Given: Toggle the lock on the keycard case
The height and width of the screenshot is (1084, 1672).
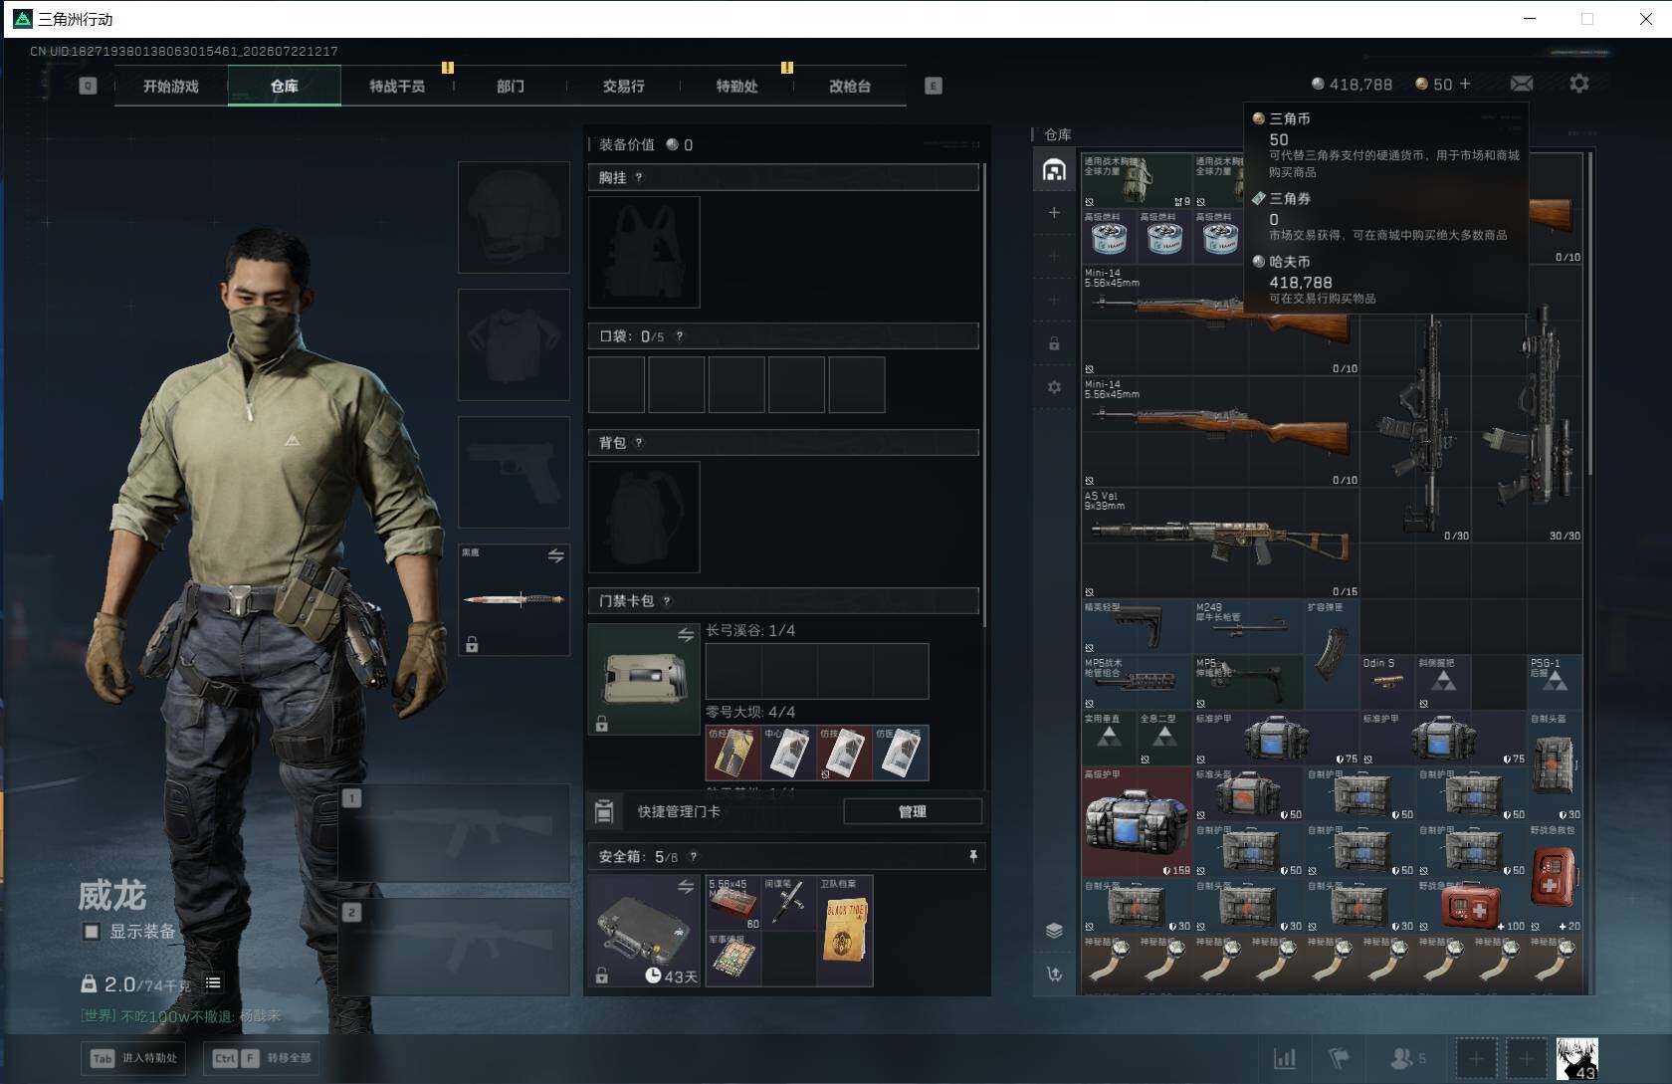Looking at the screenshot, I should click(601, 724).
